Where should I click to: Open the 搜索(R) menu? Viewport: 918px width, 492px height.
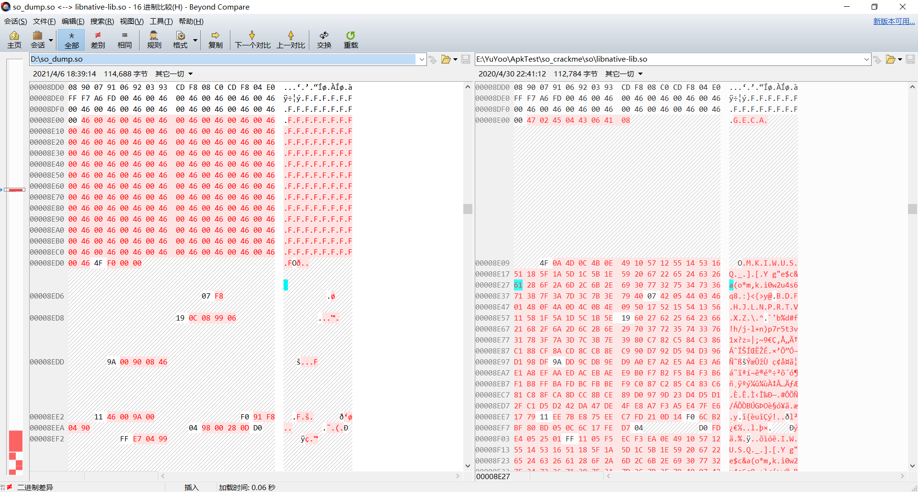click(x=102, y=21)
